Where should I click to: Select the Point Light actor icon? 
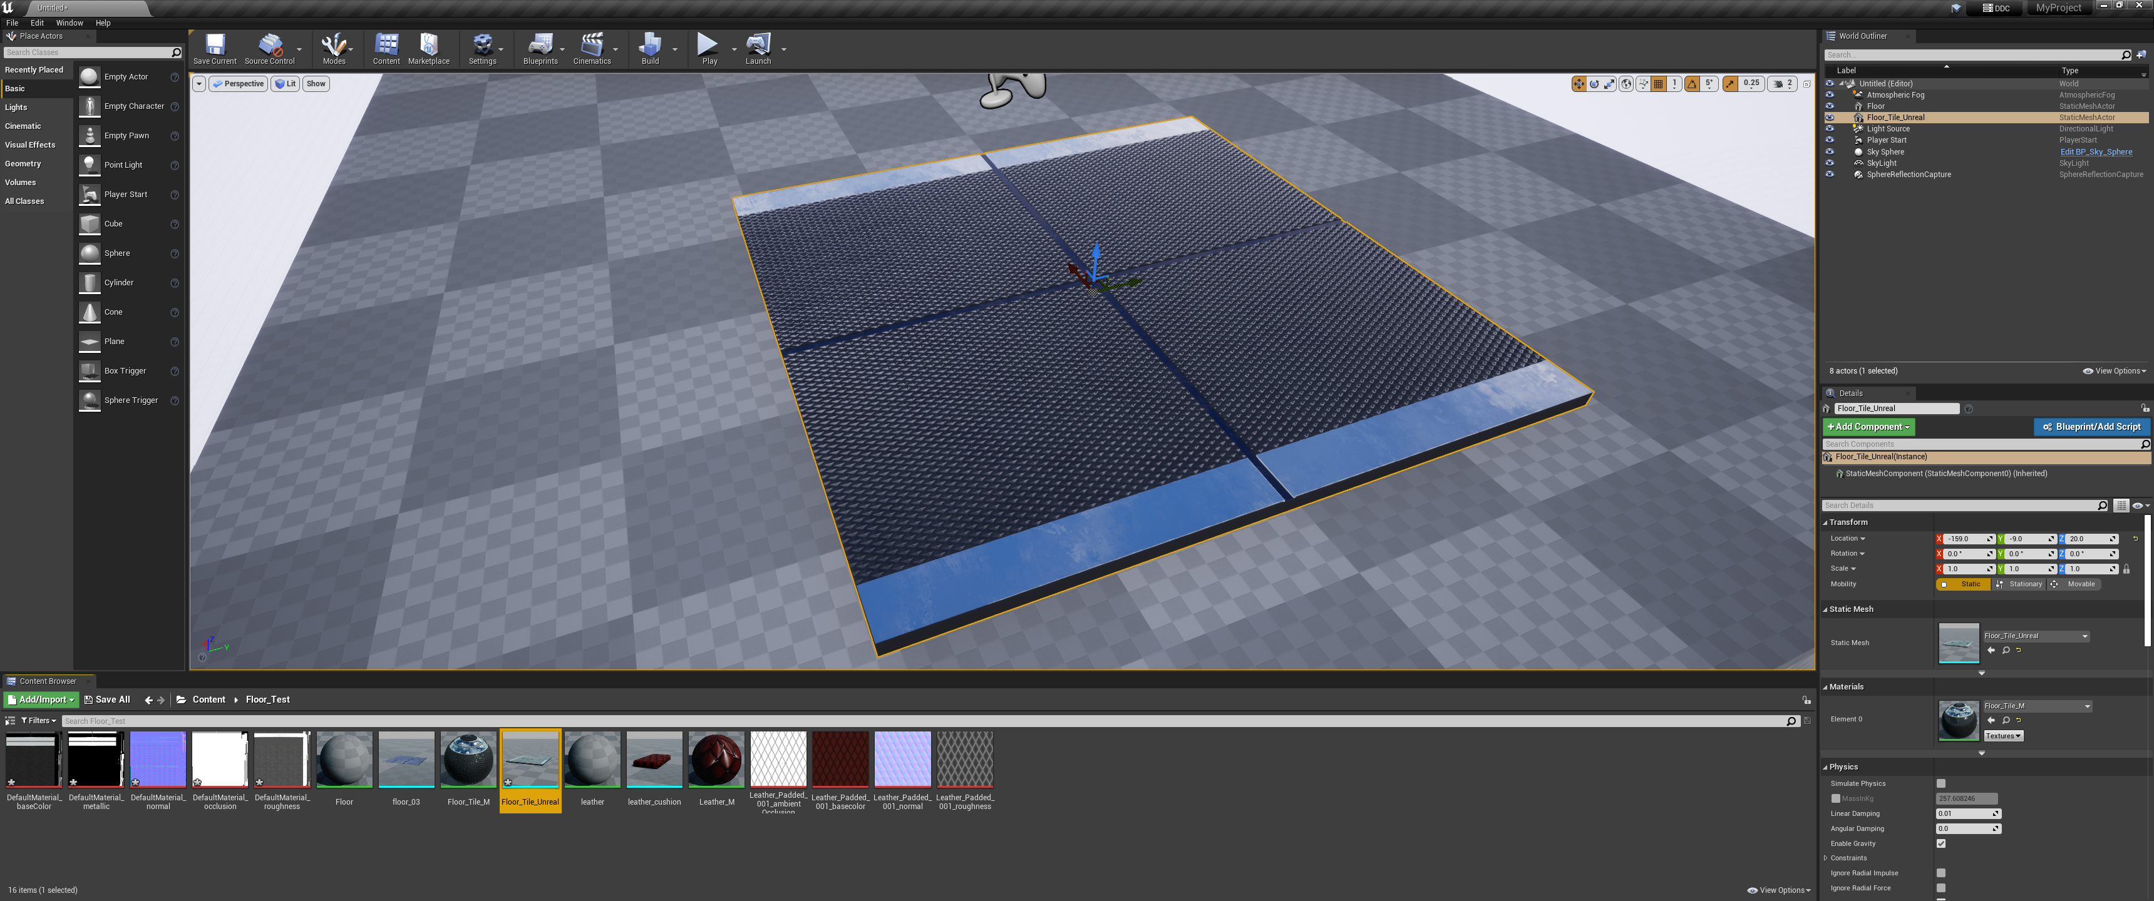point(90,165)
